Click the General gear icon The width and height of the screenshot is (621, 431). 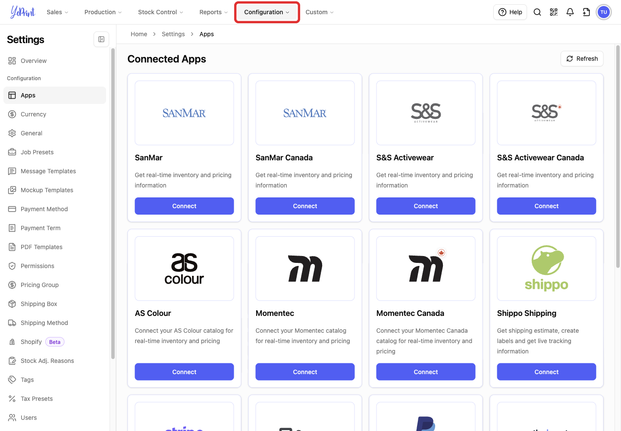pos(12,133)
